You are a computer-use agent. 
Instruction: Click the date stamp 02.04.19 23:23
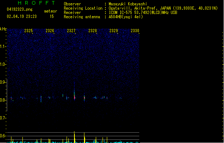pos(22,16)
